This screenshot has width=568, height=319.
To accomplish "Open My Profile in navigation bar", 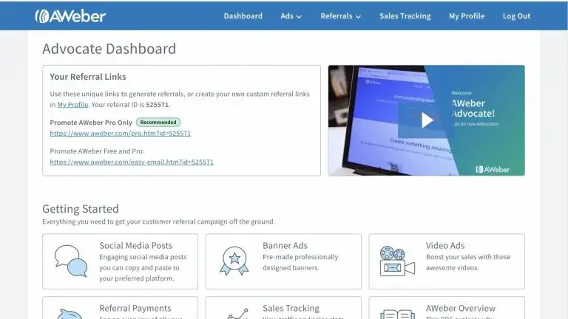I will [x=467, y=16].
